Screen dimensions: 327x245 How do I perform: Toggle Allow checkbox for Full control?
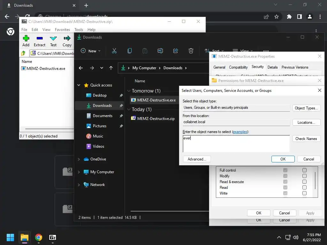285,170
